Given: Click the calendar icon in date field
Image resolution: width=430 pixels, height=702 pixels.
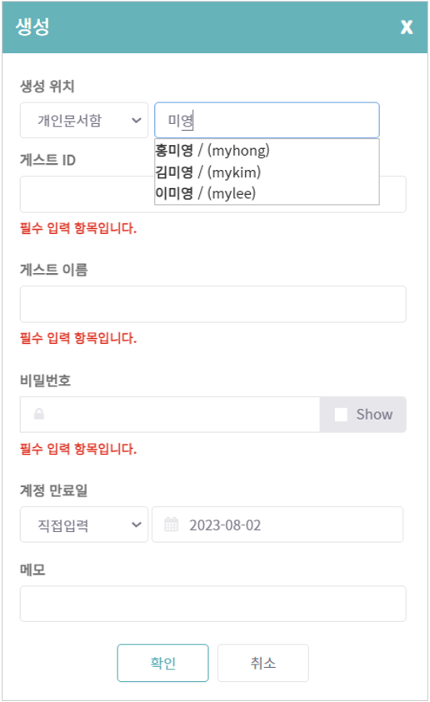Looking at the screenshot, I should pos(171,525).
